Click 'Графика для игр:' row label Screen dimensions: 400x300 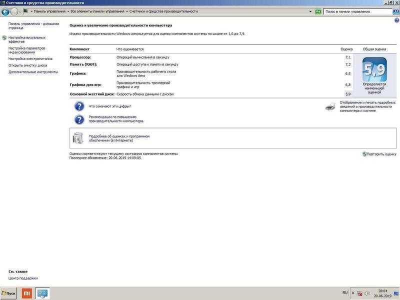pyautogui.click(x=85, y=84)
